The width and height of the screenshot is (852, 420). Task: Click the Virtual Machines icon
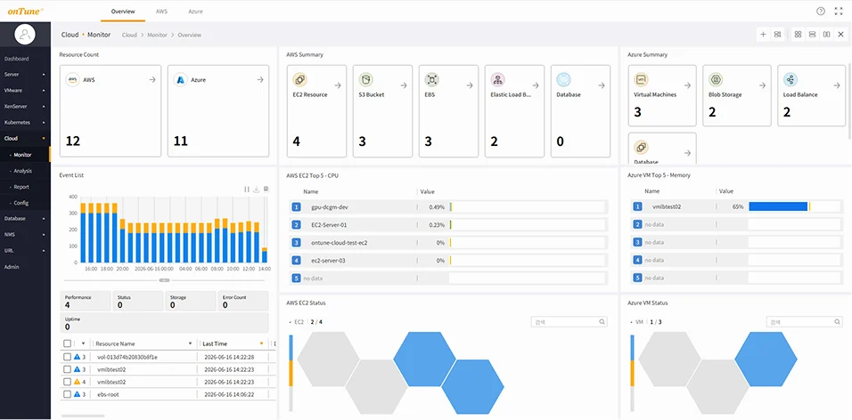[x=641, y=80]
